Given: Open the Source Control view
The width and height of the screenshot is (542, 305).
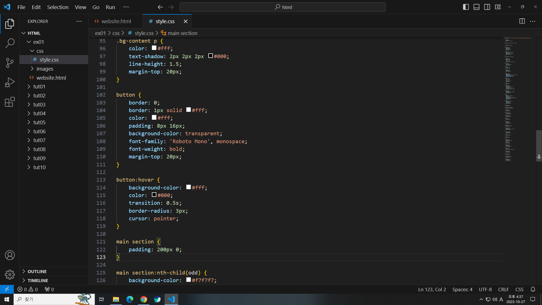Looking at the screenshot, I should point(10,63).
